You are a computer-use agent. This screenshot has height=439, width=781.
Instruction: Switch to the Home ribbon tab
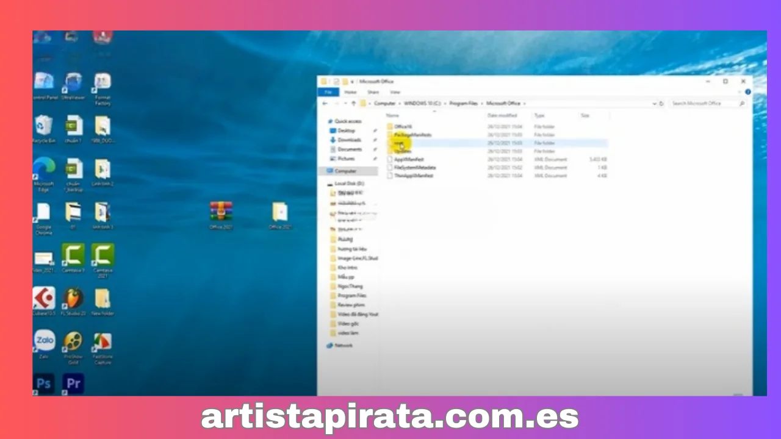click(350, 92)
